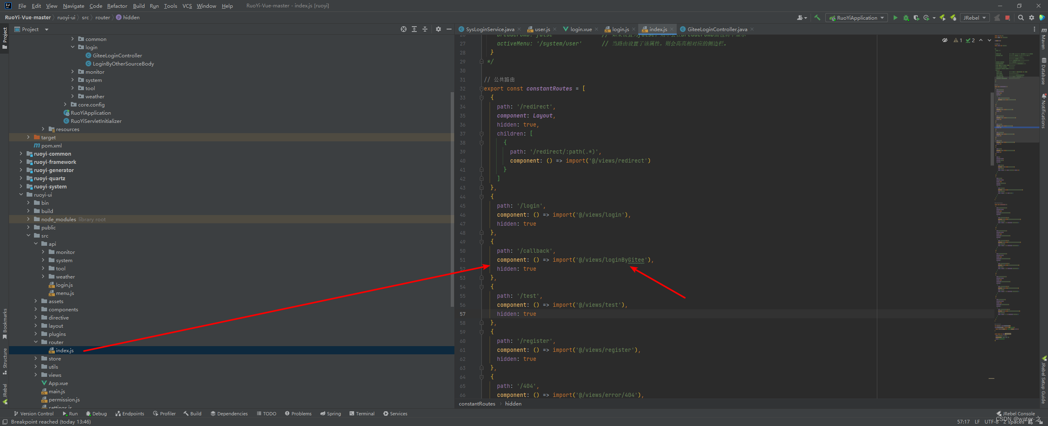Click Collapse All icon in Project panel
This screenshot has height=426, width=1048.
tap(425, 29)
